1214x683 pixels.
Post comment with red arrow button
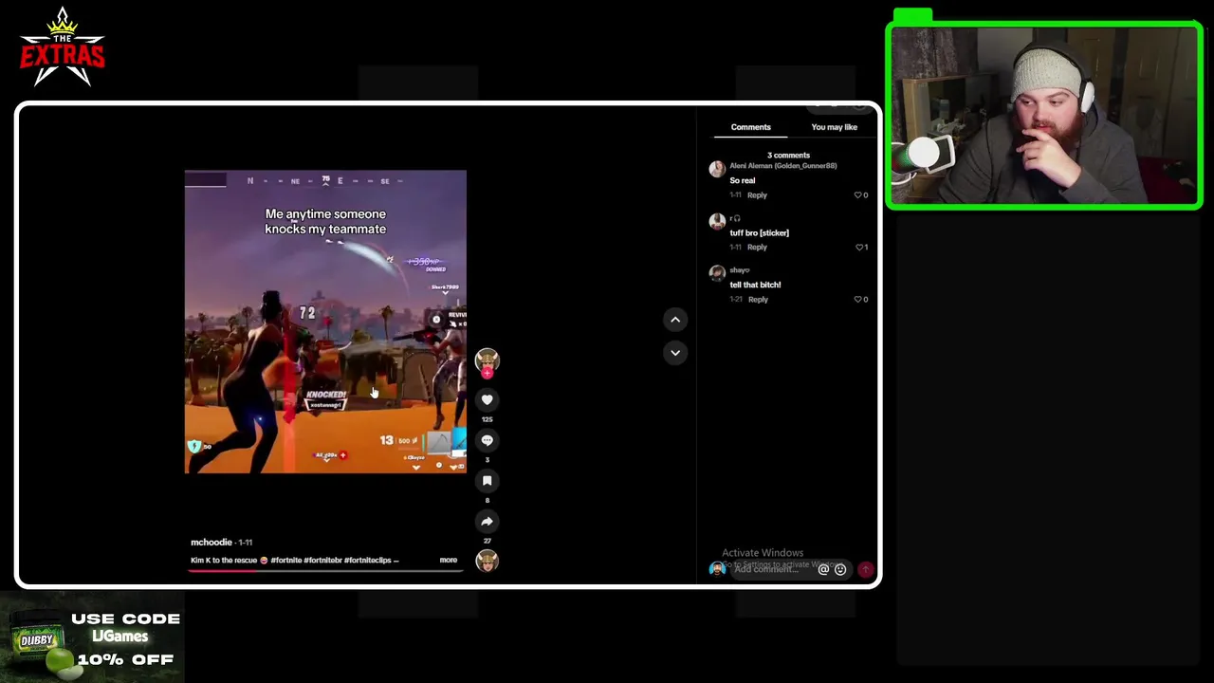865,569
